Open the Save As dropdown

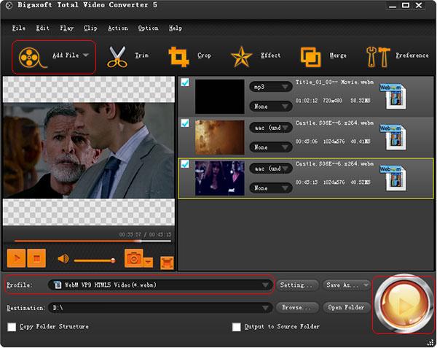click(x=346, y=285)
